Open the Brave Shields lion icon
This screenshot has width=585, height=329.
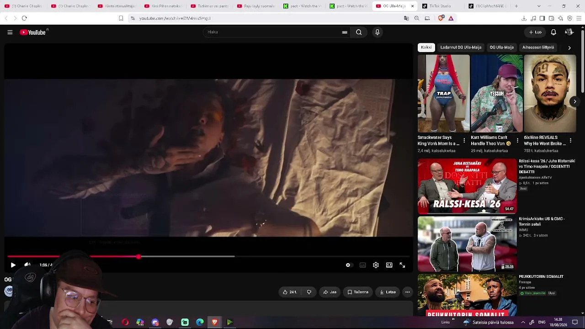pyautogui.click(x=441, y=18)
